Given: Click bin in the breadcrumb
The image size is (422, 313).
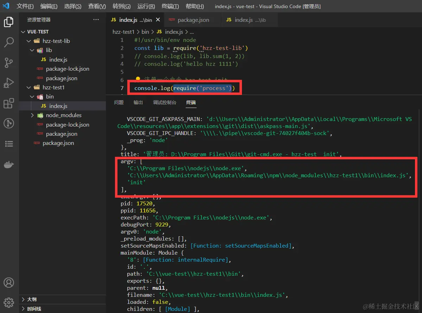Looking at the screenshot, I should (145, 32).
